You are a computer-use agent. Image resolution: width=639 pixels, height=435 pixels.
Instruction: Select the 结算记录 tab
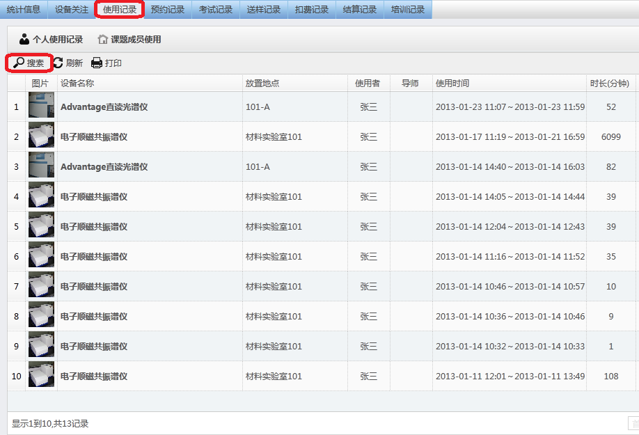360,10
